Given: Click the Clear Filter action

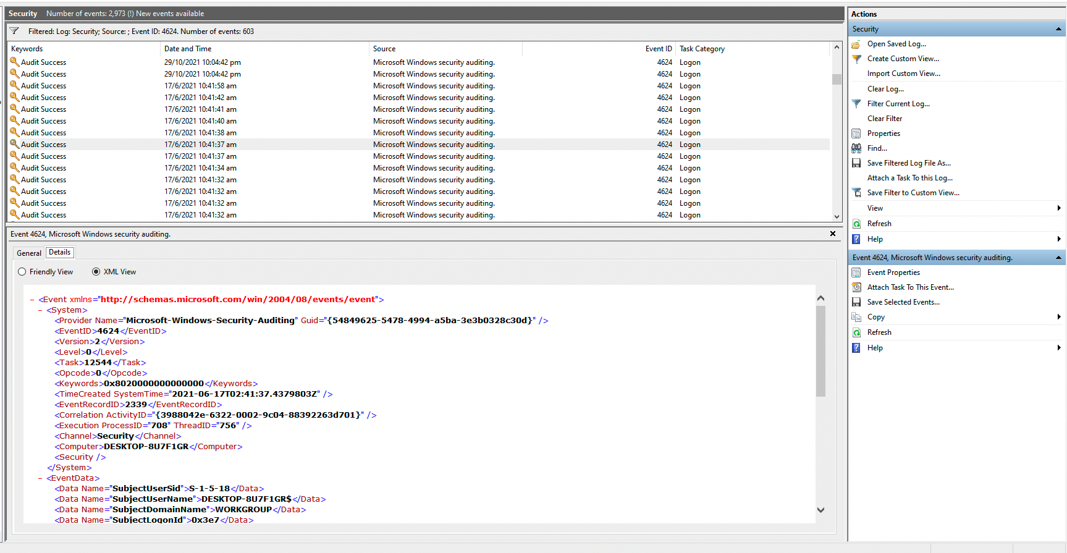Looking at the screenshot, I should (885, 119).
